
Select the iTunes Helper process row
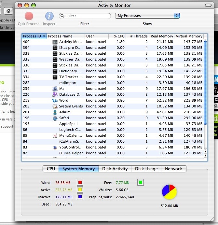coord(113,153)
